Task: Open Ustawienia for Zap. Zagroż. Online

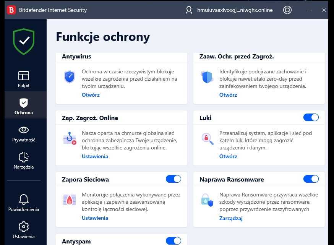Action: [x=95, y=156]
